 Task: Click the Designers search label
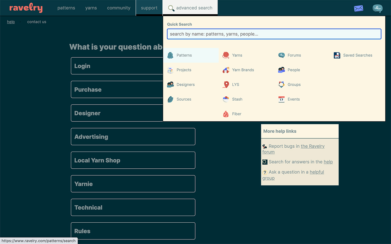(185, 84)
